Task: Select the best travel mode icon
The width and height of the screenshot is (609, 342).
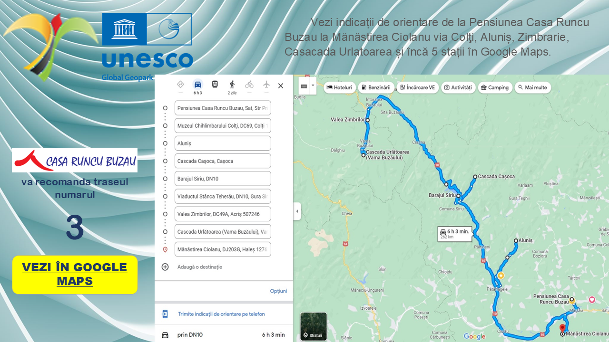Action: point(180,85)
